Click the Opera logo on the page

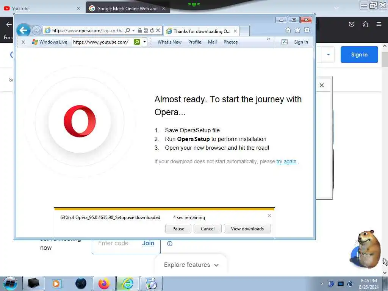click(x=80, y=121)
